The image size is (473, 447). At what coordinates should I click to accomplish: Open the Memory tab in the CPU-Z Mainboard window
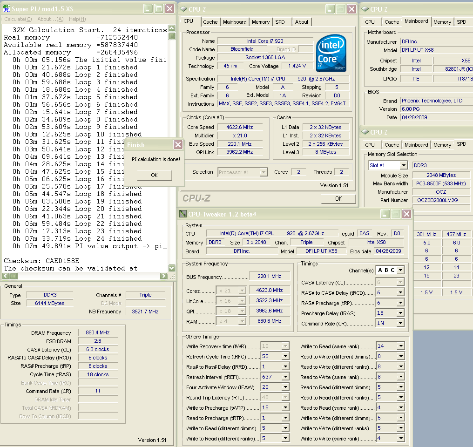point(442,22)
